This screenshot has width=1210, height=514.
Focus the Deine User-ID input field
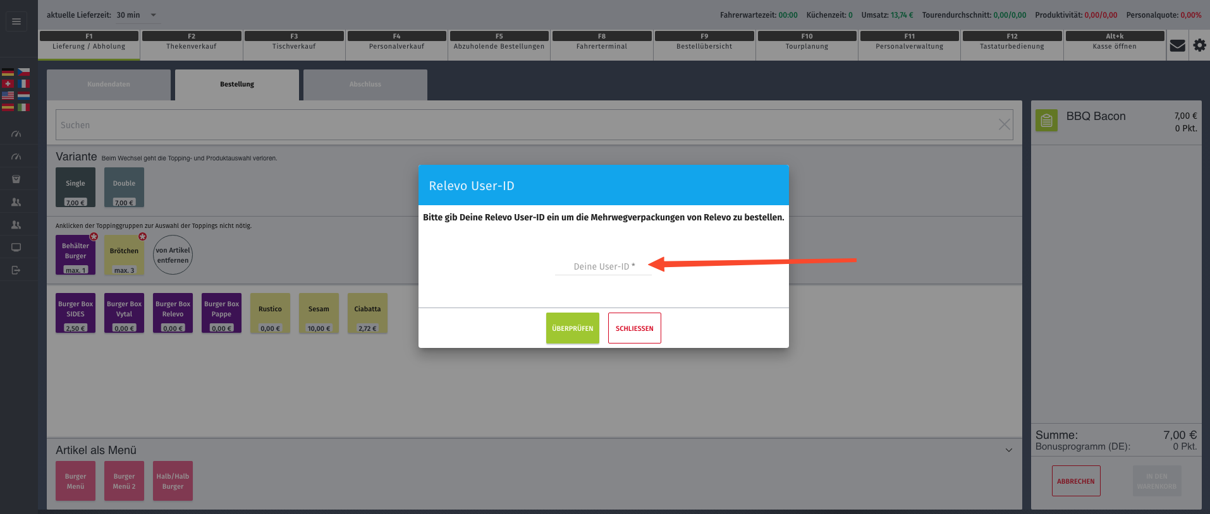pos(603,266)
